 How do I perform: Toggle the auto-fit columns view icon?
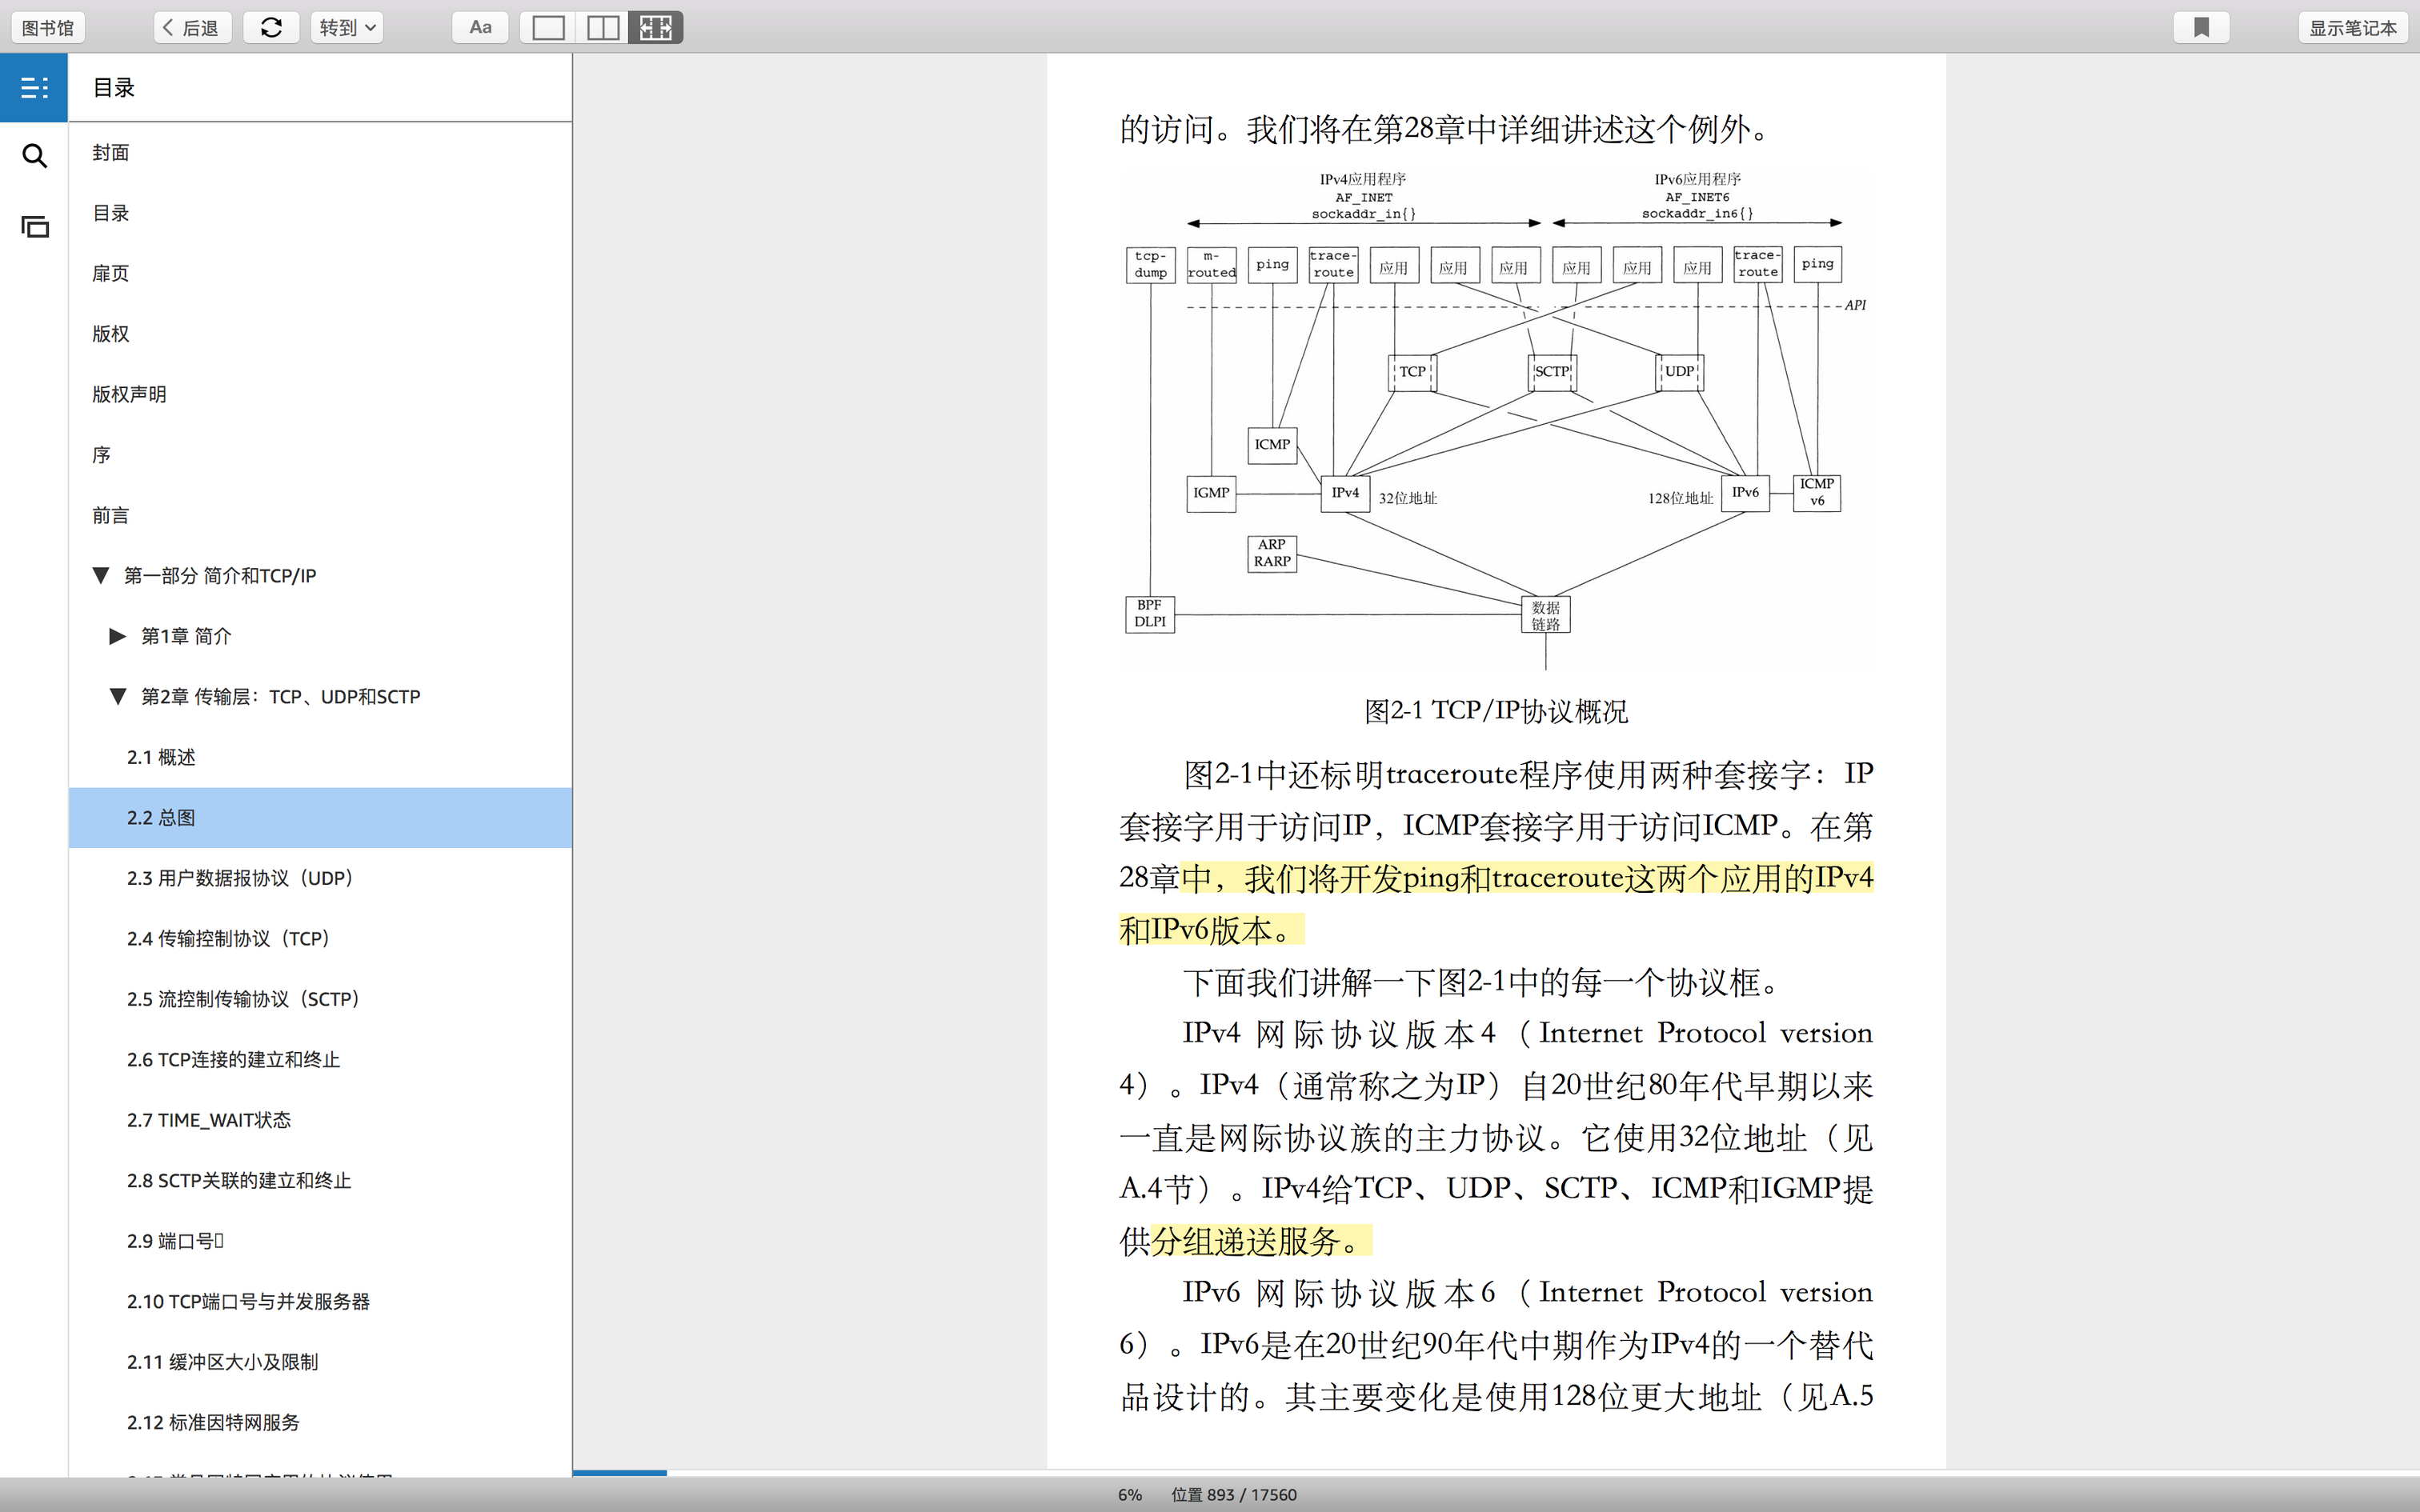tap(656, 28)
